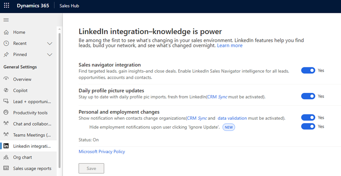Expand the Recent chevron
The height and width of the screenshot is (176, 341).
[x=50, y=43]
